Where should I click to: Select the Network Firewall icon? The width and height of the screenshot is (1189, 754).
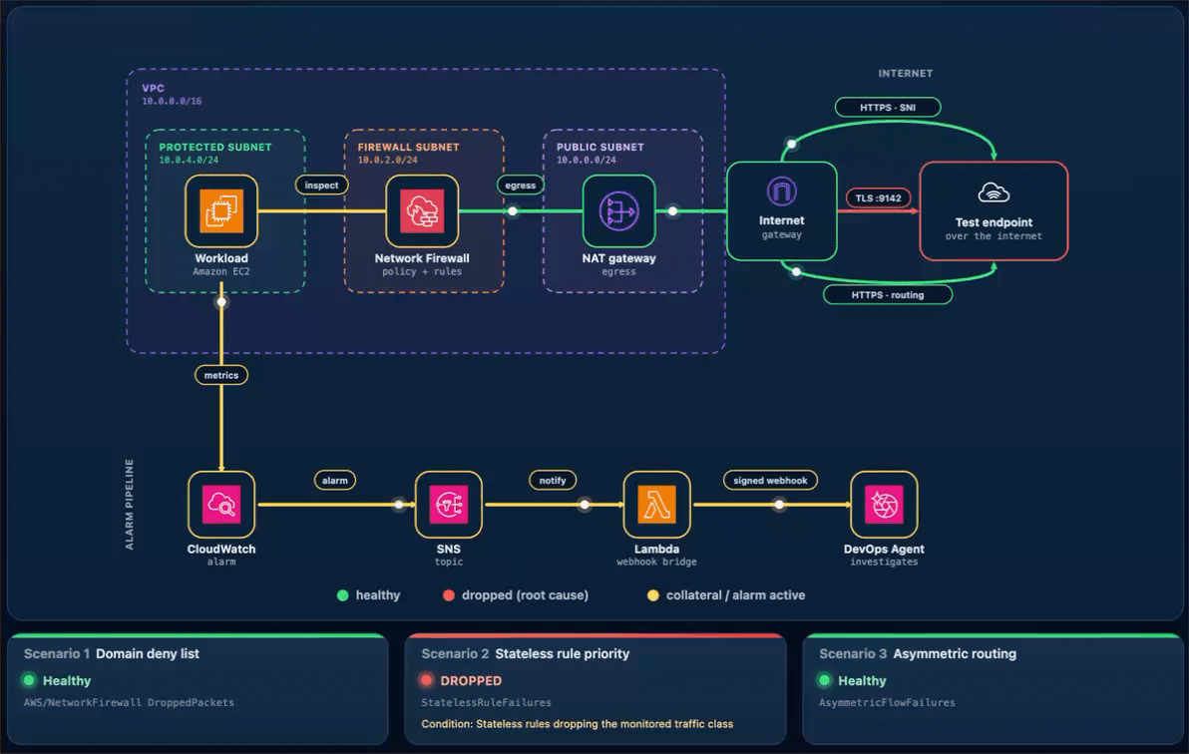coord(422,210)
